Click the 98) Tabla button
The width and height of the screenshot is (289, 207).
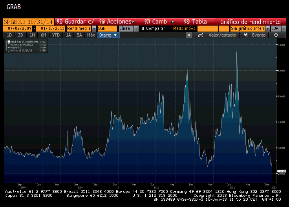point(195,22)
